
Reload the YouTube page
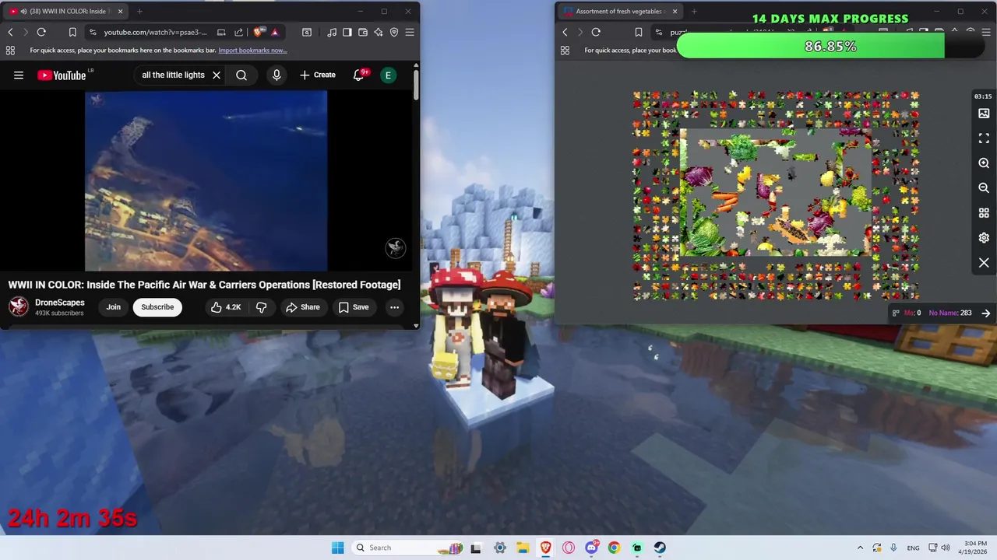click(41, 32)
